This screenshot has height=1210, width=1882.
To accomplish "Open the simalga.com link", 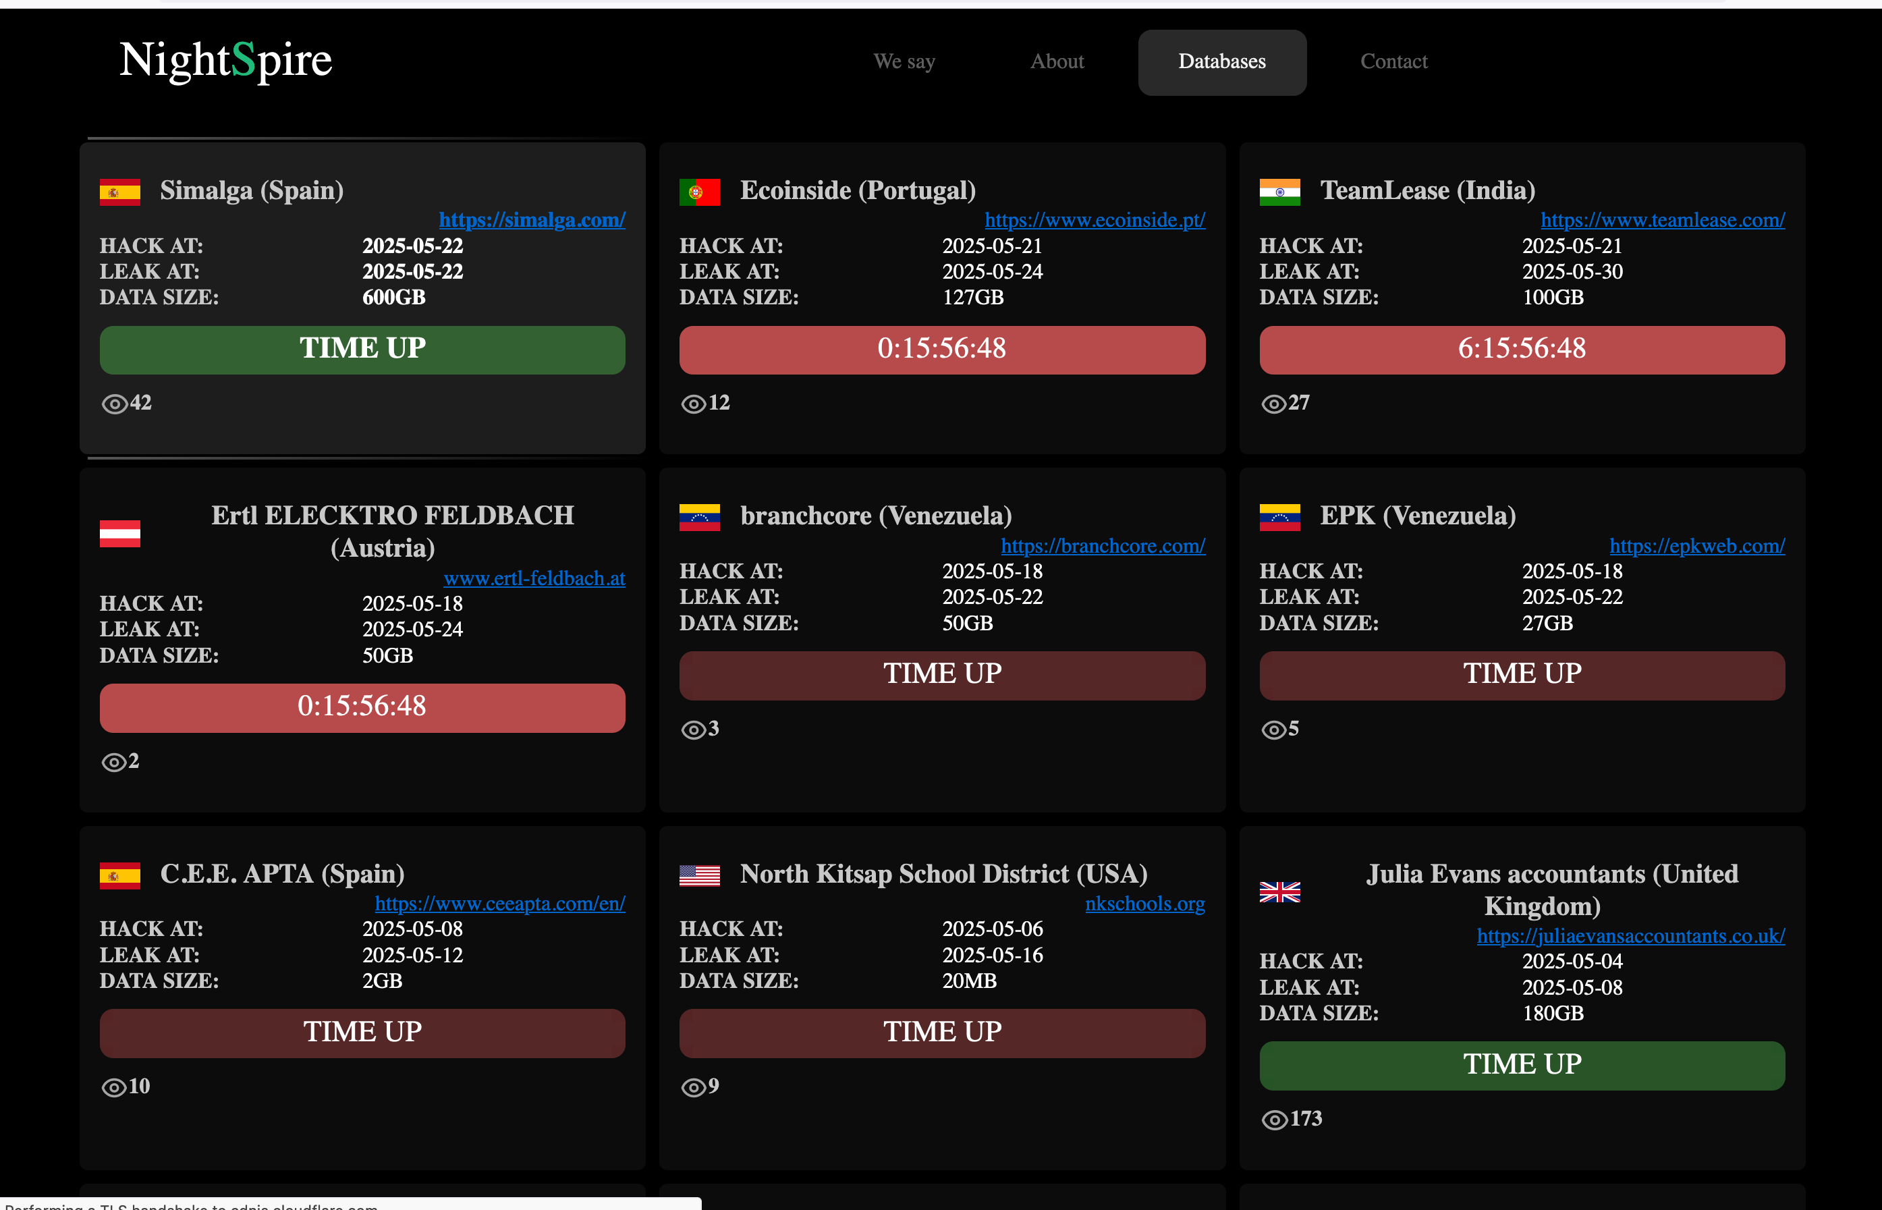I will [532, 220].
